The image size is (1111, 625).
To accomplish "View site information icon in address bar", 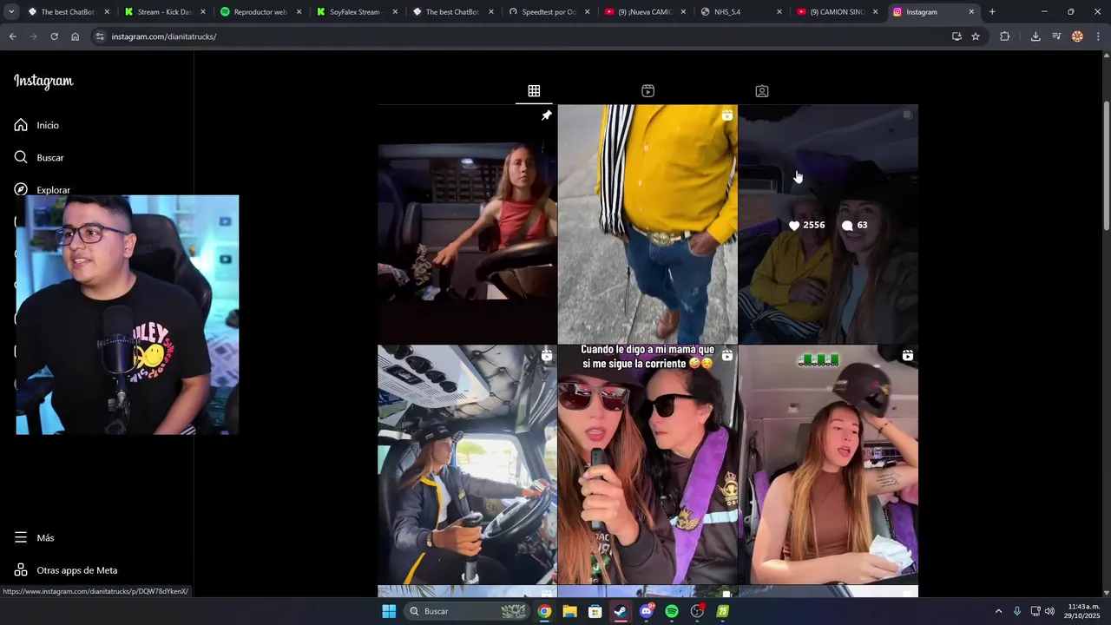I will pyautogui.click(x=100, y=36).
